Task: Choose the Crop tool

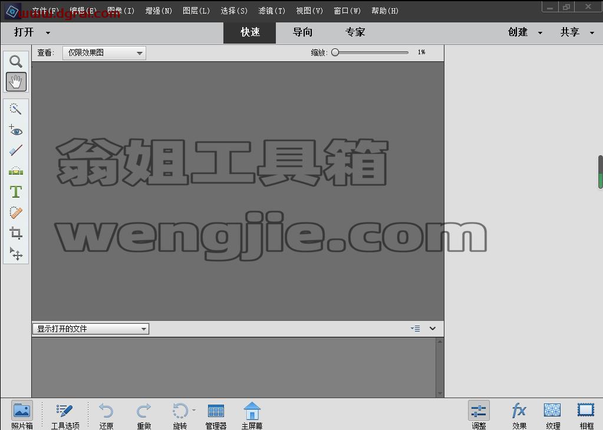Action: pos(16,233)
